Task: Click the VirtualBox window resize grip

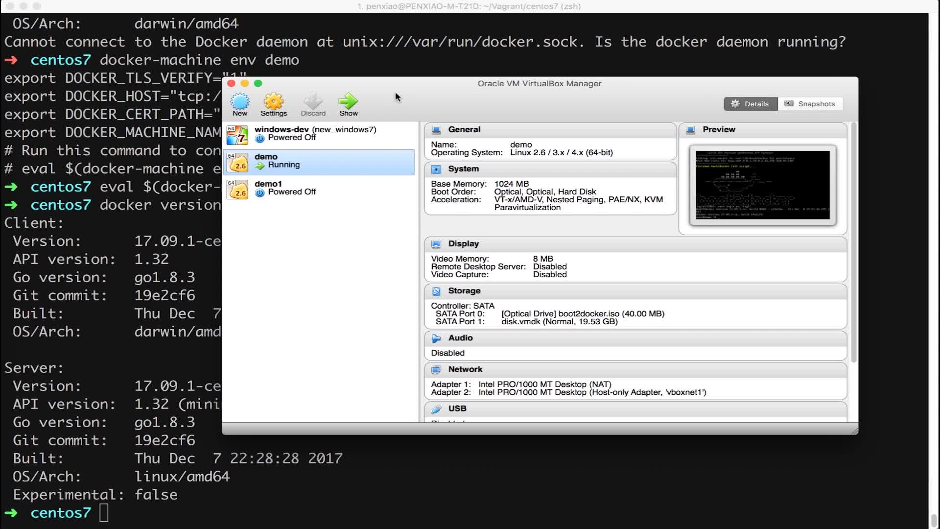Action: 854,431
